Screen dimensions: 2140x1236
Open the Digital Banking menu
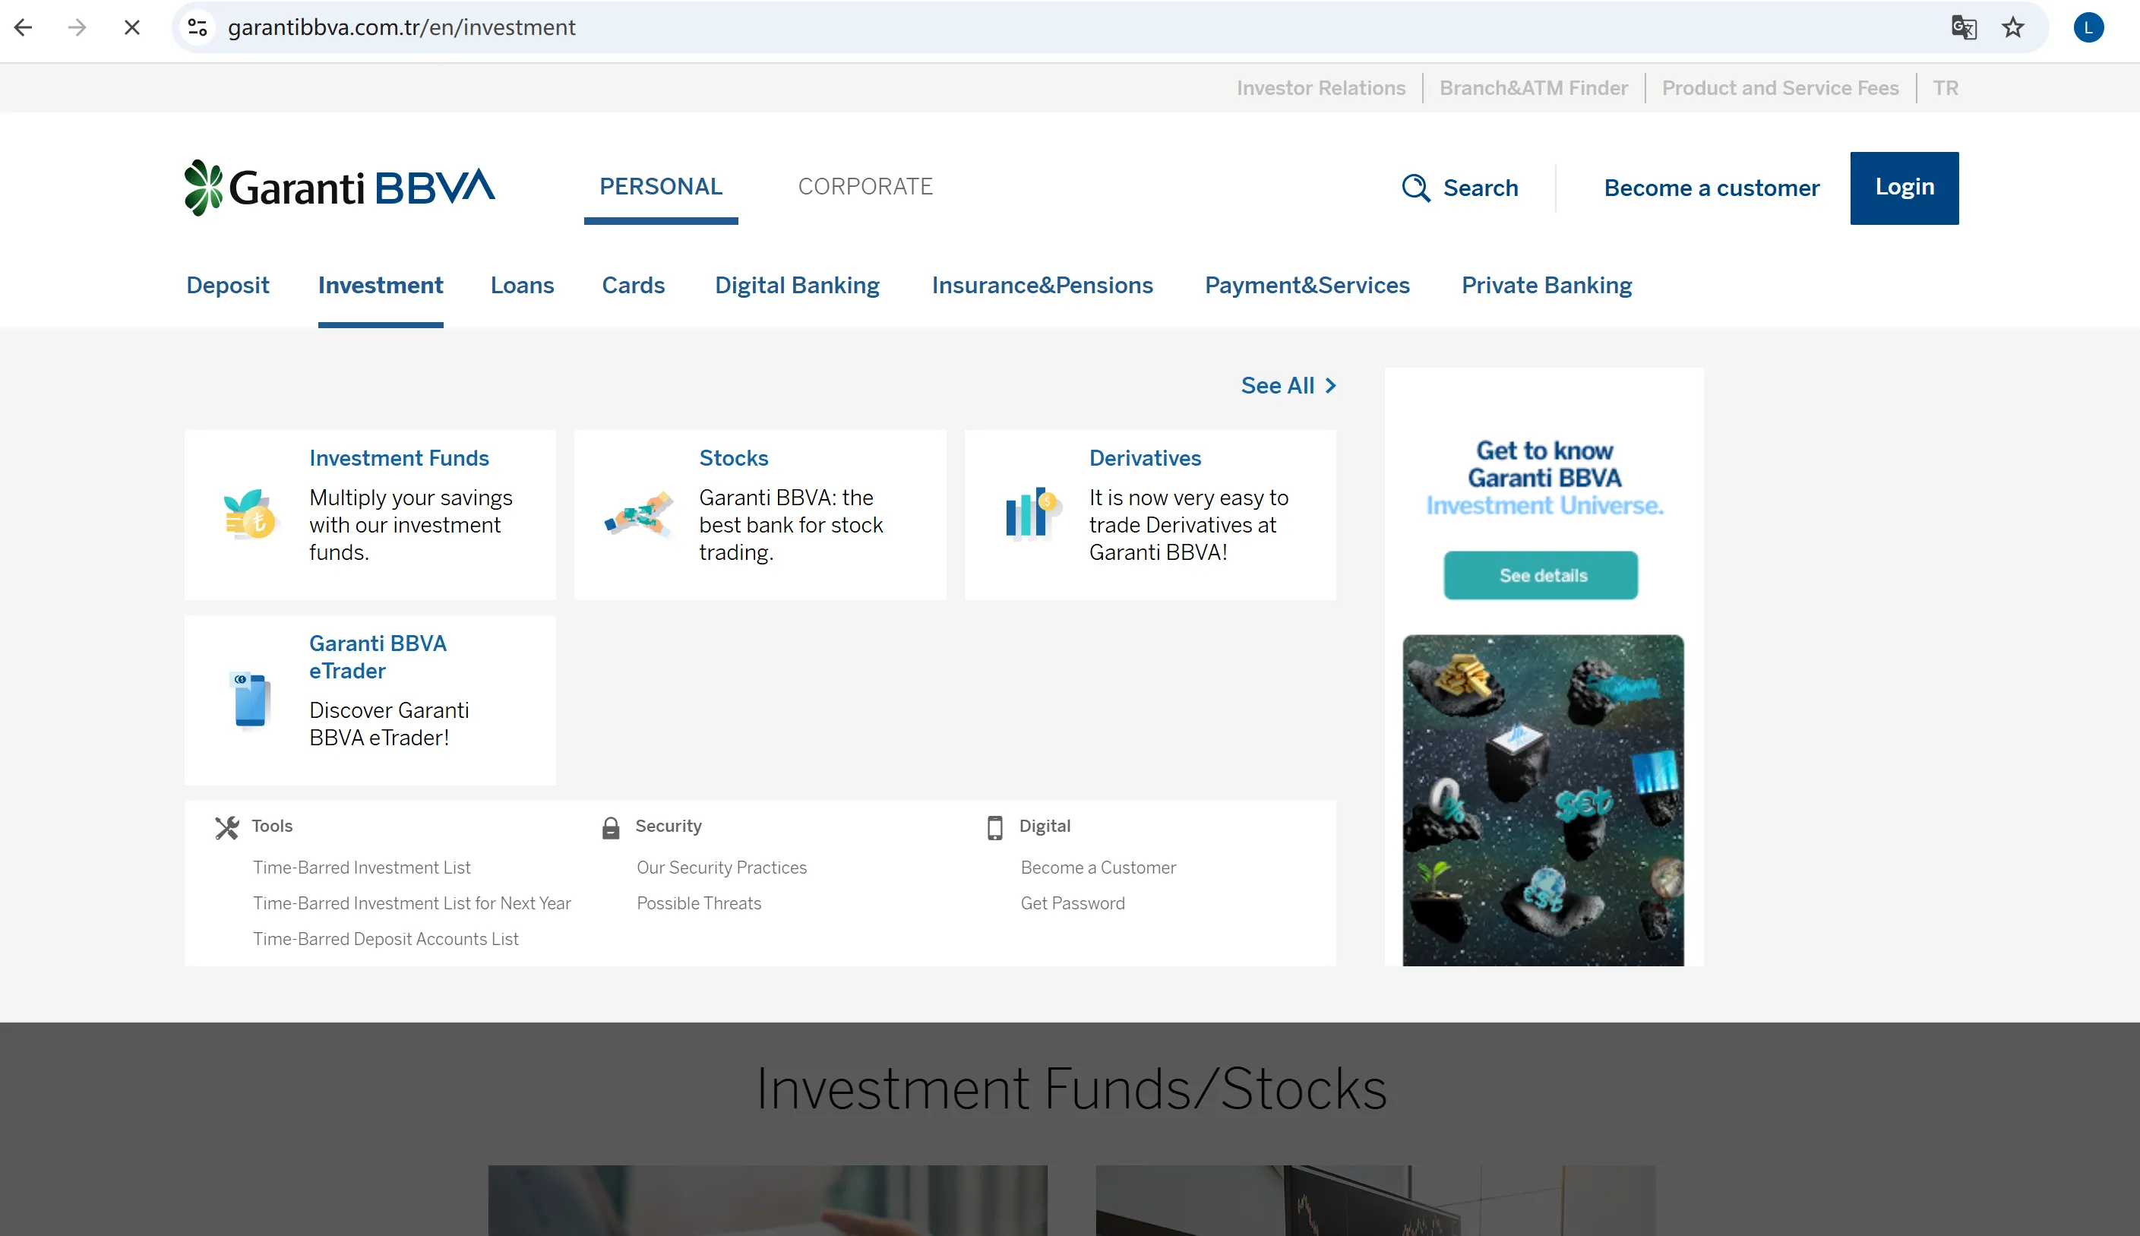pyautogui.click(x=797, y=285)
